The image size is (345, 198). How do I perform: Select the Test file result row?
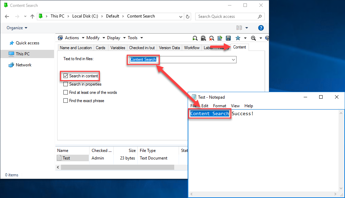(122, 158)
